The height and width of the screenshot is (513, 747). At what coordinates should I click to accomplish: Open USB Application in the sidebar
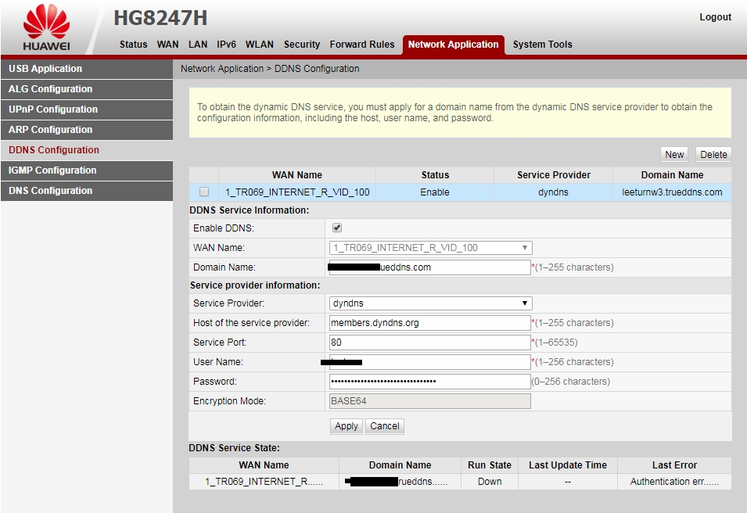(87, 69)
